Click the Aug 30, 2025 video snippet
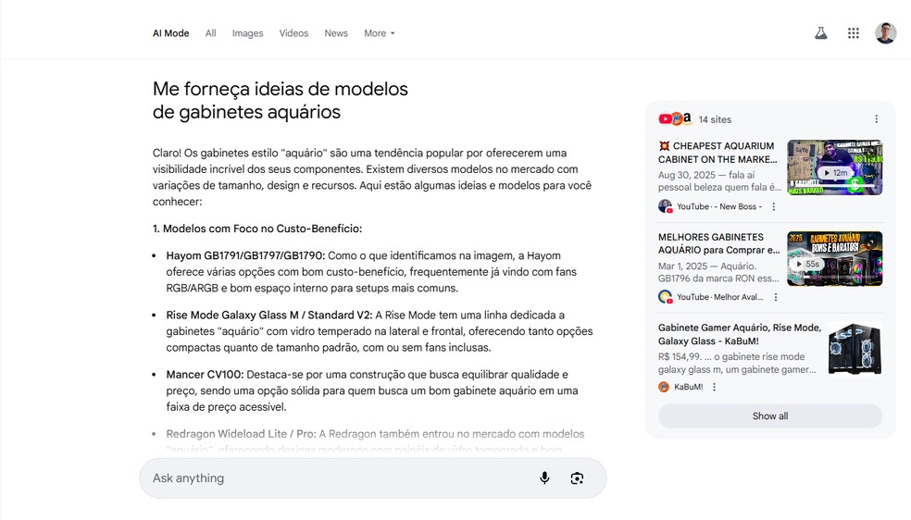The width and height of the screenshot is (911, 520). pos(720,181)
